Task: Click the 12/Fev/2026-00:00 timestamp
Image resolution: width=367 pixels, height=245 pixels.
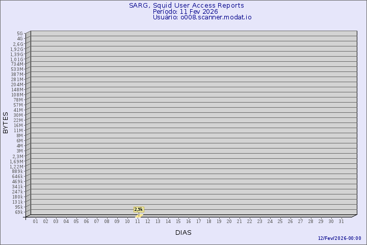Action: tap(339, 238)
